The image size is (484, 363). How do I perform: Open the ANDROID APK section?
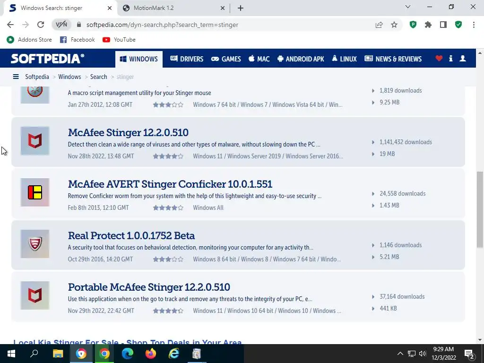click(x=301, y=59)
